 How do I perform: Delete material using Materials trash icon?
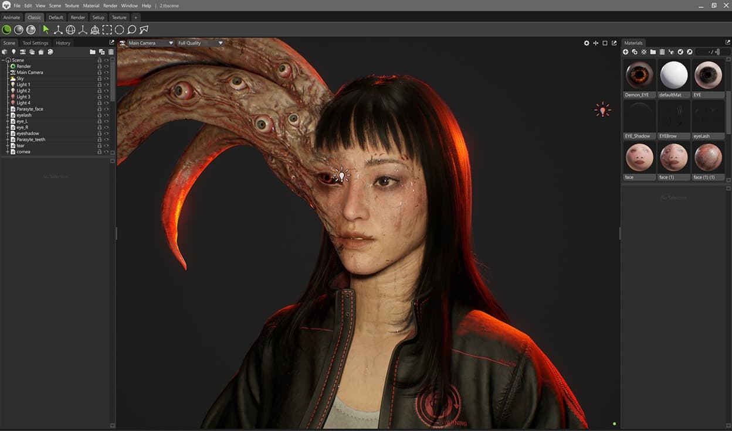click(x=662, y=52)
